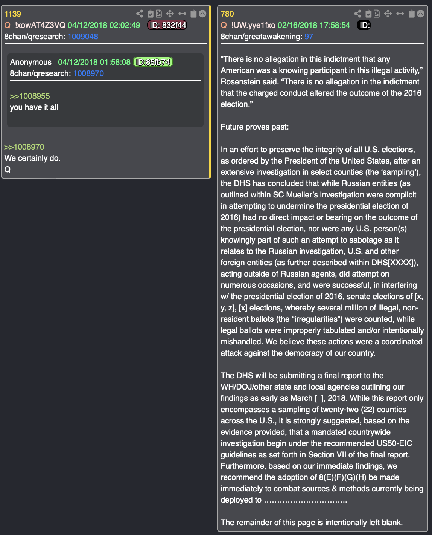
Task: Click the share icon on post 1139
Action: pyautogui.click(x=140, y=14)
